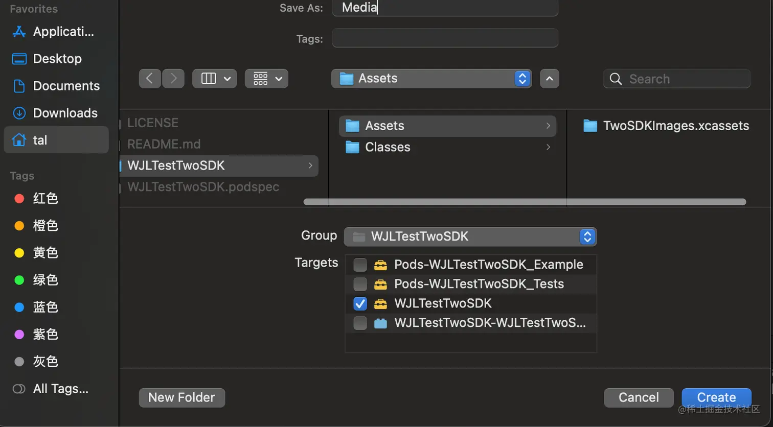Collapse the dialog with the chevron button
773x427 pixels.
550,79
